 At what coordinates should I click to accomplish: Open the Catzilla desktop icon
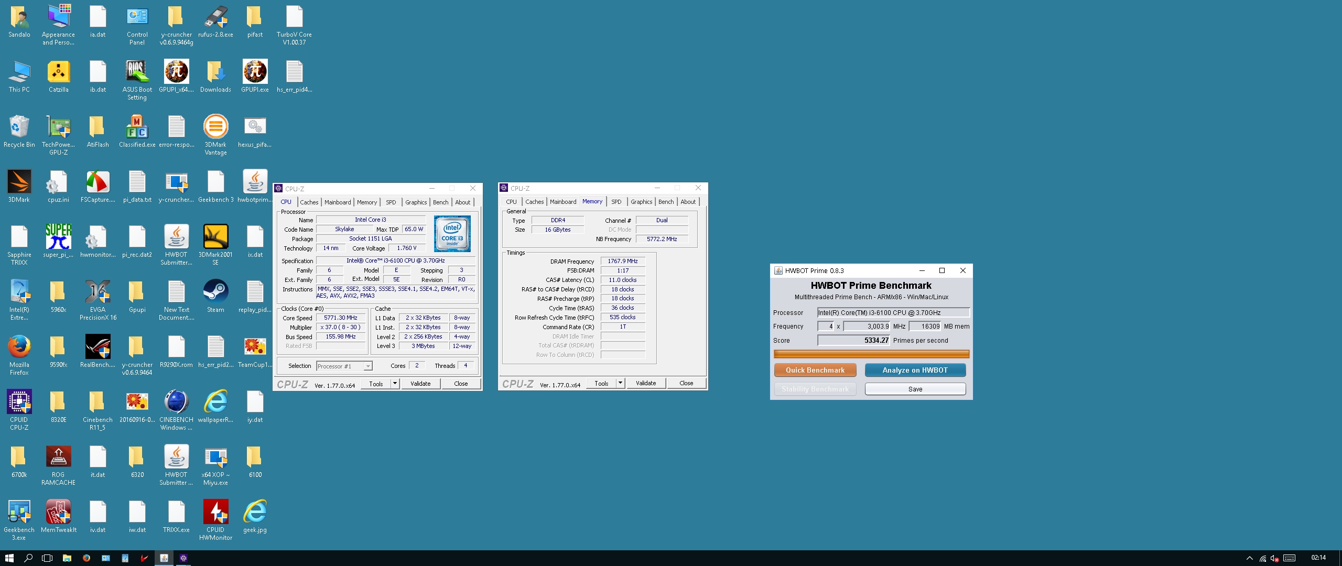[59, 77]
